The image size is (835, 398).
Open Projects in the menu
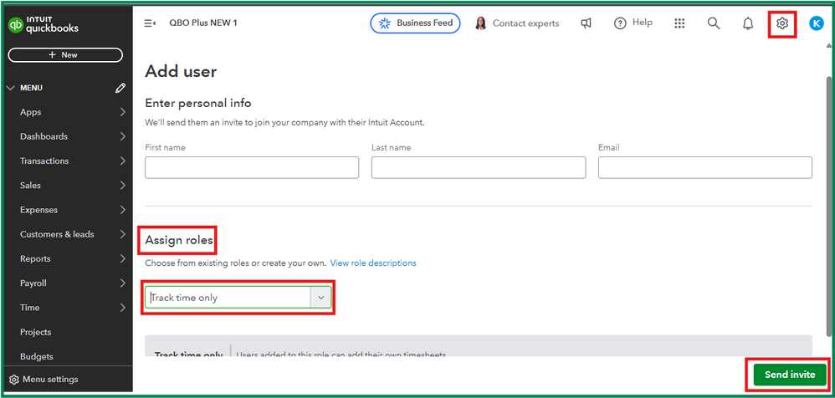pyautogui.click(x=36, y=333)
